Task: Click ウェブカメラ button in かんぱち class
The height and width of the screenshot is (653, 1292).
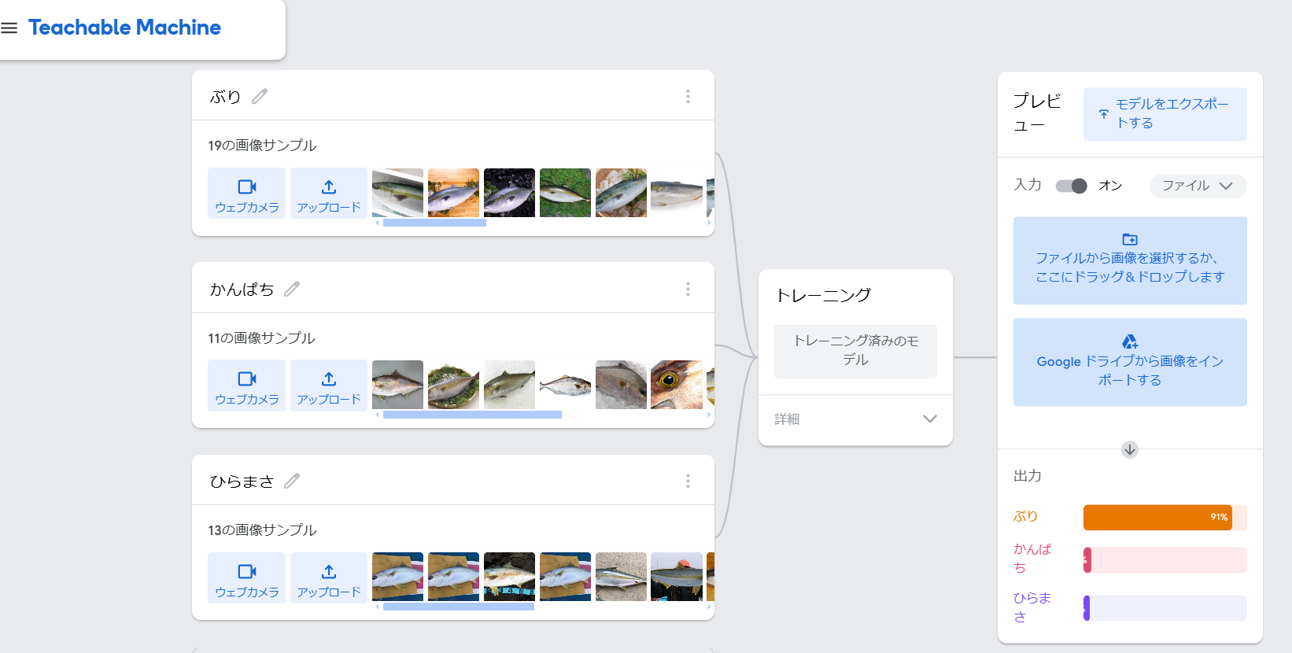Action: click(x=247, y=386)
